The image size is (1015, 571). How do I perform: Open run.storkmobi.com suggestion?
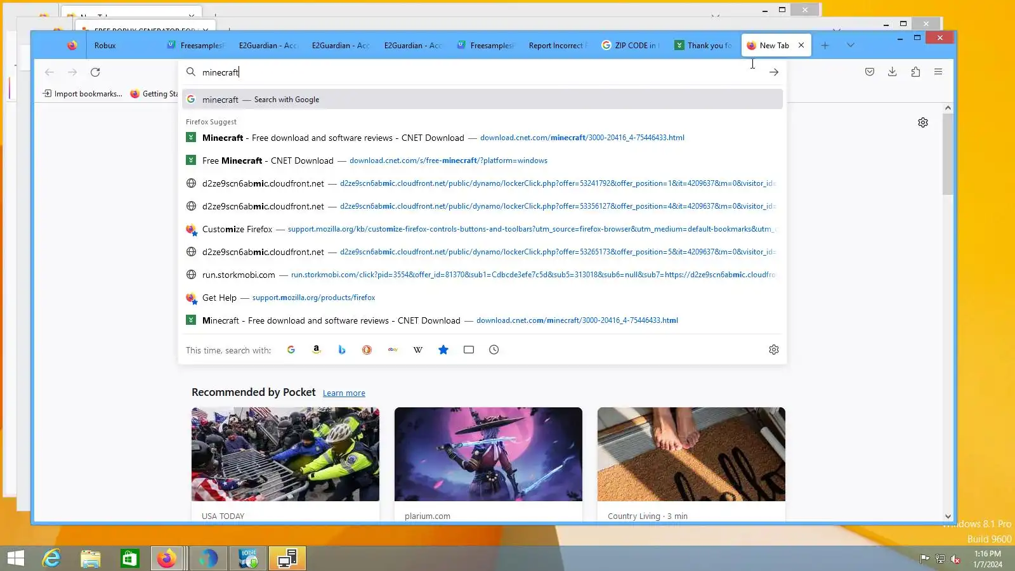(x=482, y=275)
